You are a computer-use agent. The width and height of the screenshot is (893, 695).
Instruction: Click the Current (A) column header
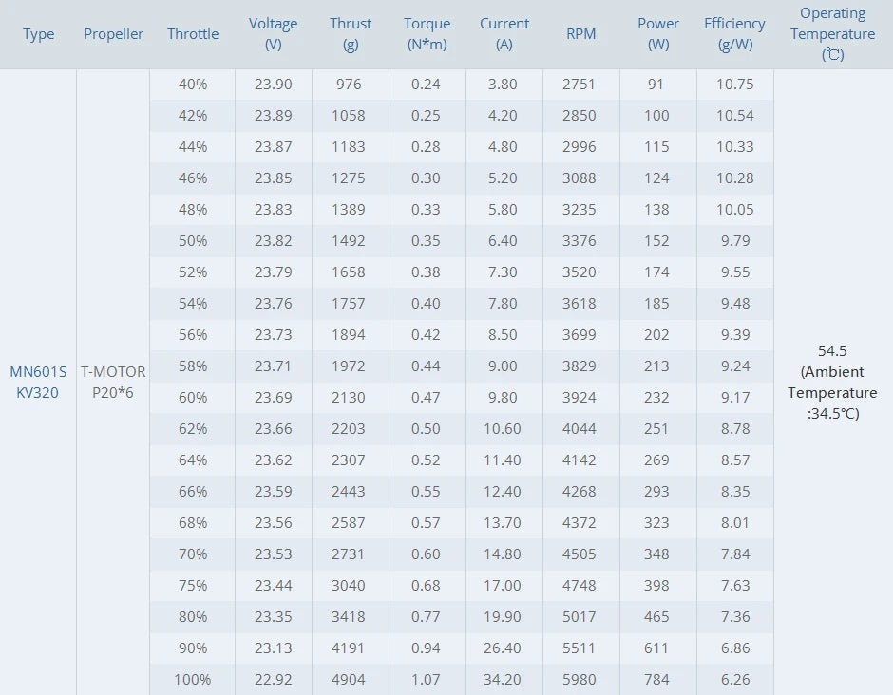503,33
